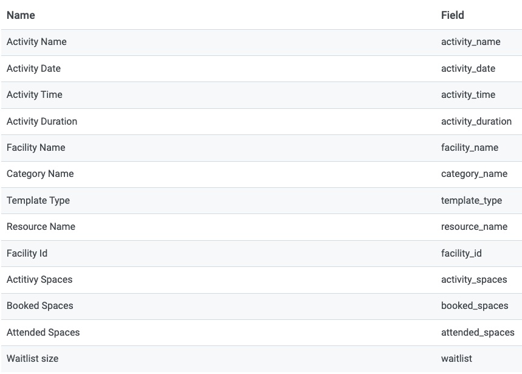Click the Field column header
Screen dimensions: 522x374
tap(453, 15)
